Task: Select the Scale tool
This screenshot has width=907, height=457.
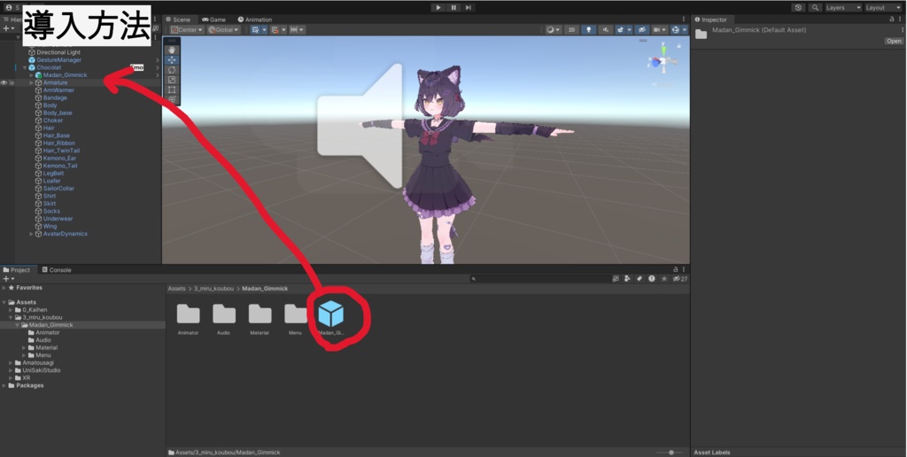Action: tap(172, 80)
